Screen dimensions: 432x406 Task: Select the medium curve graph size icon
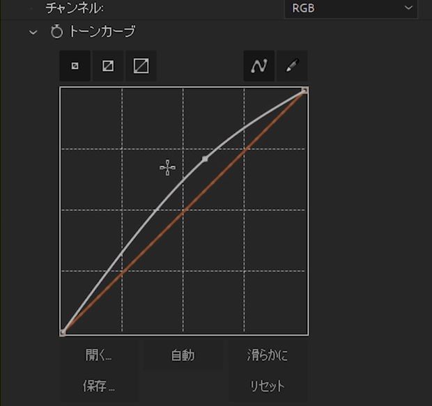tap(108, 66)
